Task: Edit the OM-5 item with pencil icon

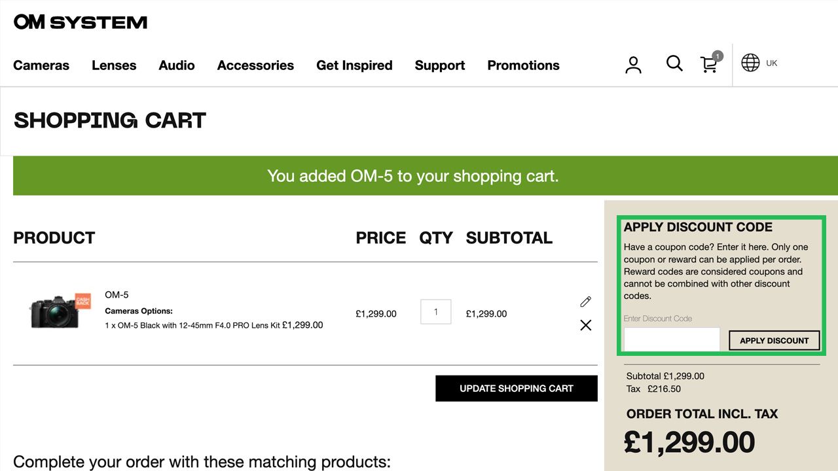Action: tap(585, 302)
